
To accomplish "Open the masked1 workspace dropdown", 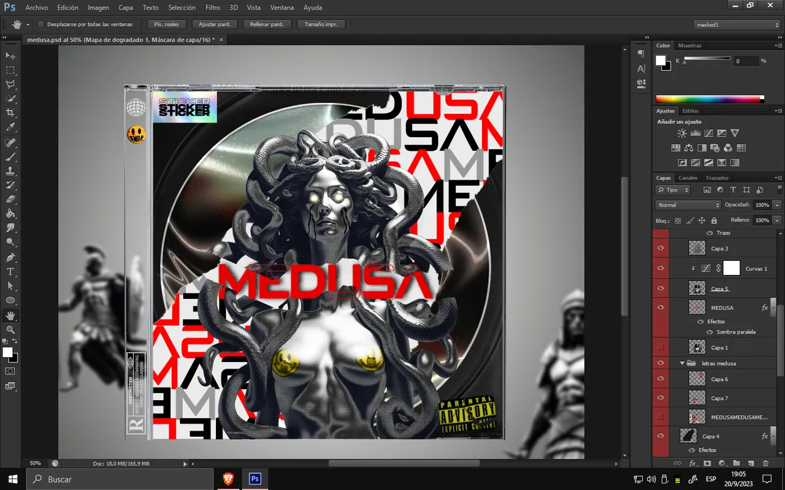I will tap(737, 24).
